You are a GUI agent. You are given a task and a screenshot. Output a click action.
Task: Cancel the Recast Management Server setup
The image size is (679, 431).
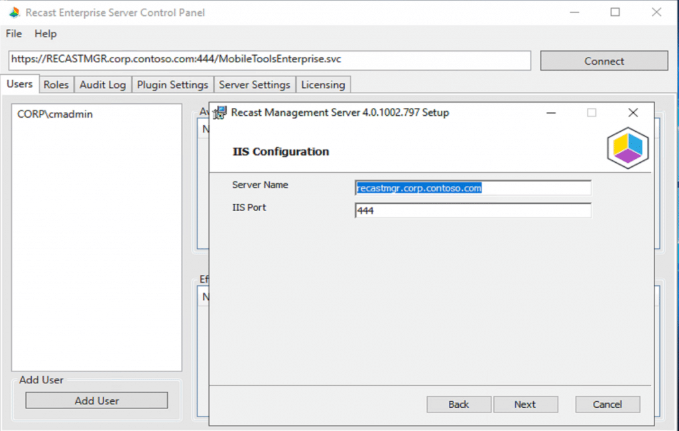(x=607, y=405)
